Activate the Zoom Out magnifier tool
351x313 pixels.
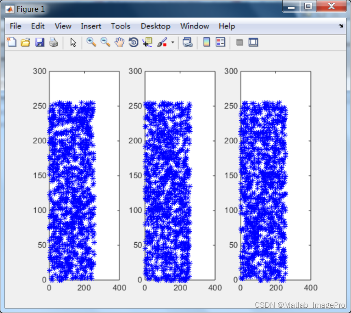pos(105,42)
